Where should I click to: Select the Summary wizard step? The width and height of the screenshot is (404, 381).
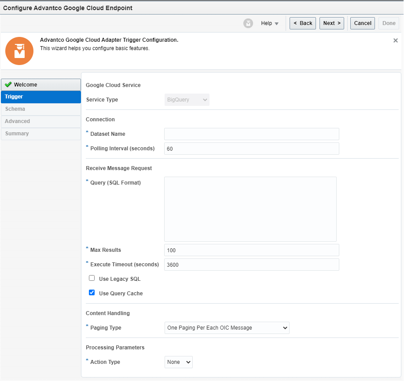click(41, 134)
